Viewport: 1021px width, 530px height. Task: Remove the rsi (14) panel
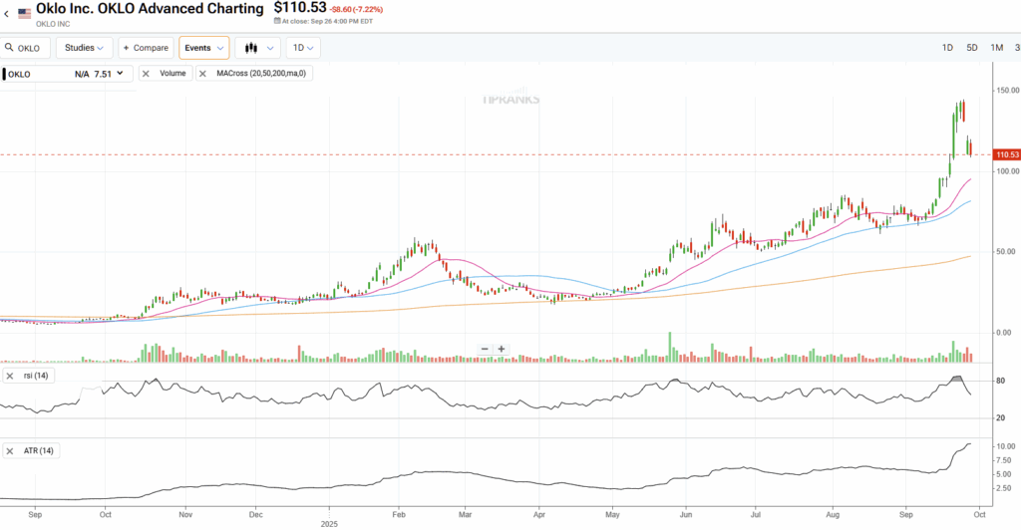(10, 376)
